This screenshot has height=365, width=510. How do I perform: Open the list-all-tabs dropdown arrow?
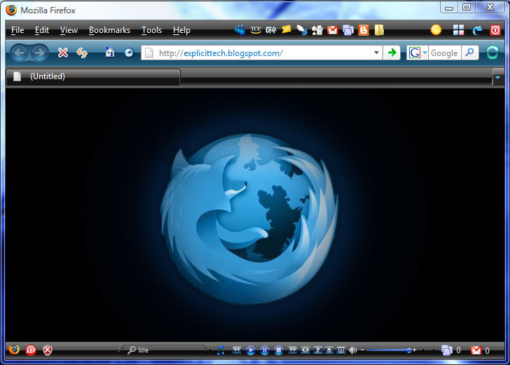click(497, 78)
